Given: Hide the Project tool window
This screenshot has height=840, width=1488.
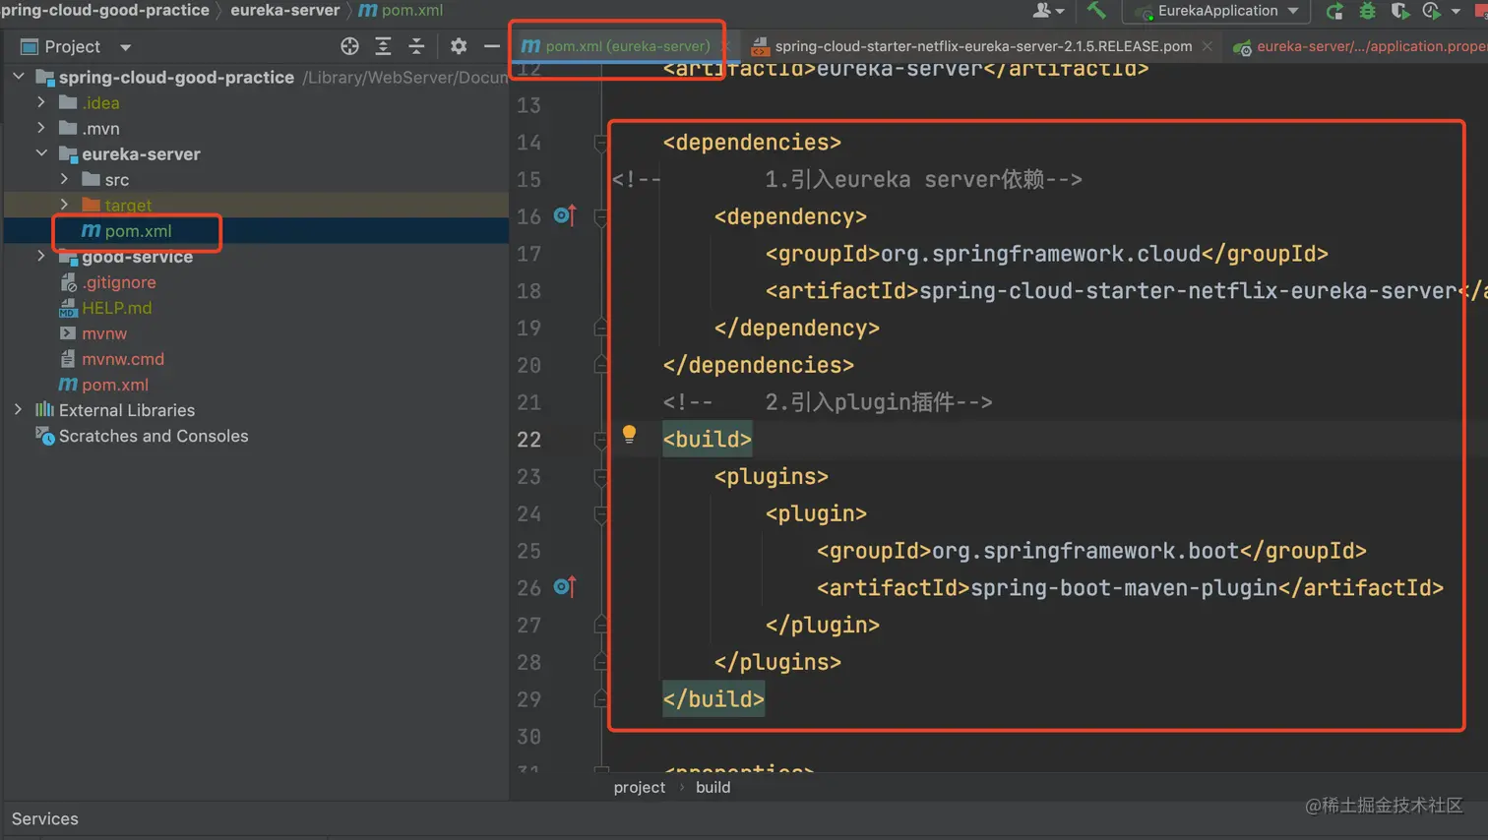Looking at the screenshot, I should [x=492, y=46].
